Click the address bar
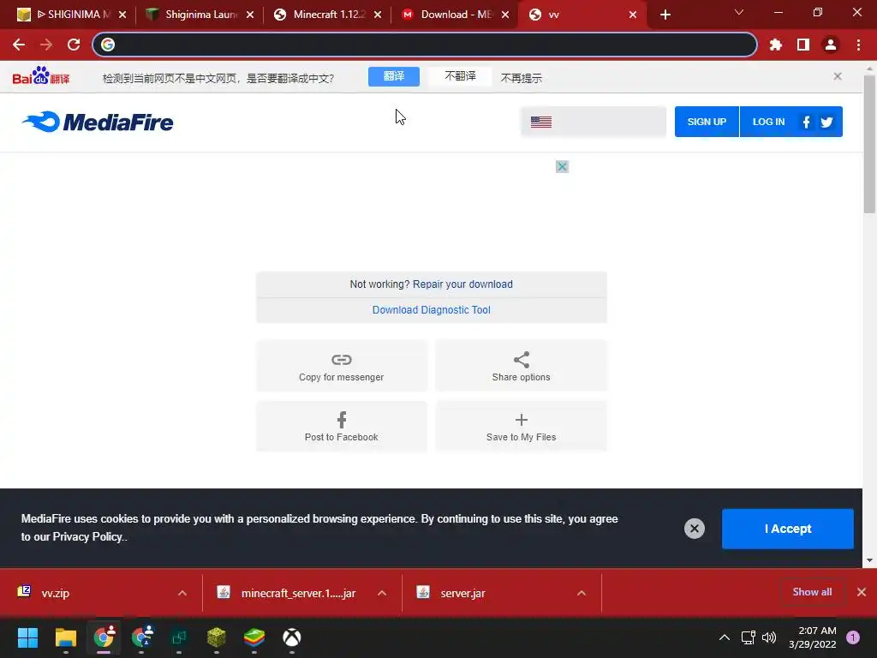Viewport: 877px width, 658px height. coord(425,45)
